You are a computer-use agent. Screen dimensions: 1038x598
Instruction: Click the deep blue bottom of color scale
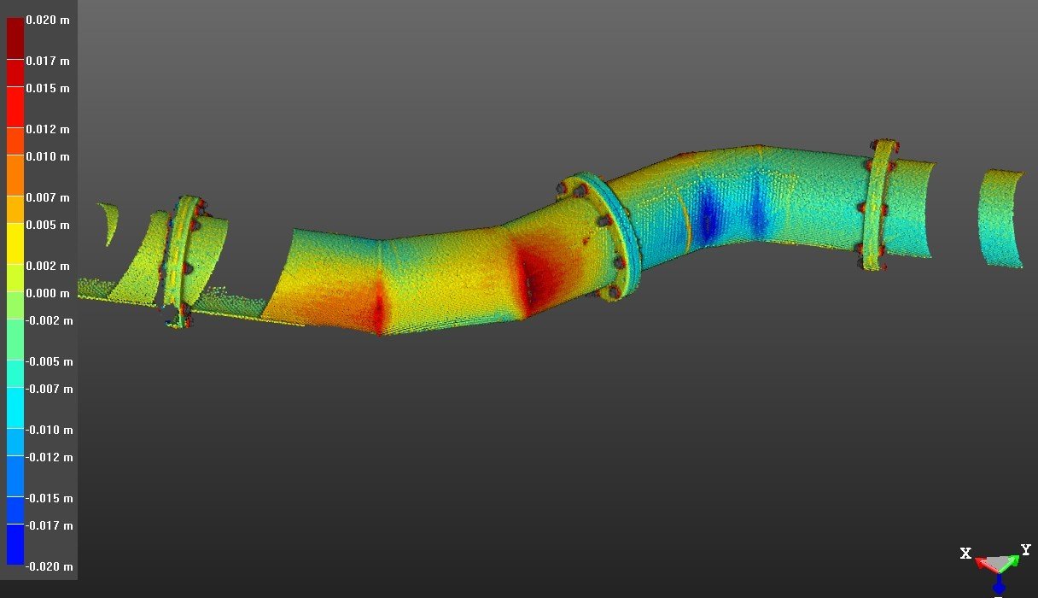pyautogui.click(x=15, y=545)
